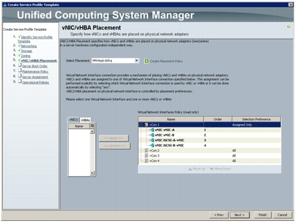Image resolution: width=299 pixels, height=223 pixels.
Task: Select the vNIC iSCSI-B-vNIC row
Action: pos(210,146)
